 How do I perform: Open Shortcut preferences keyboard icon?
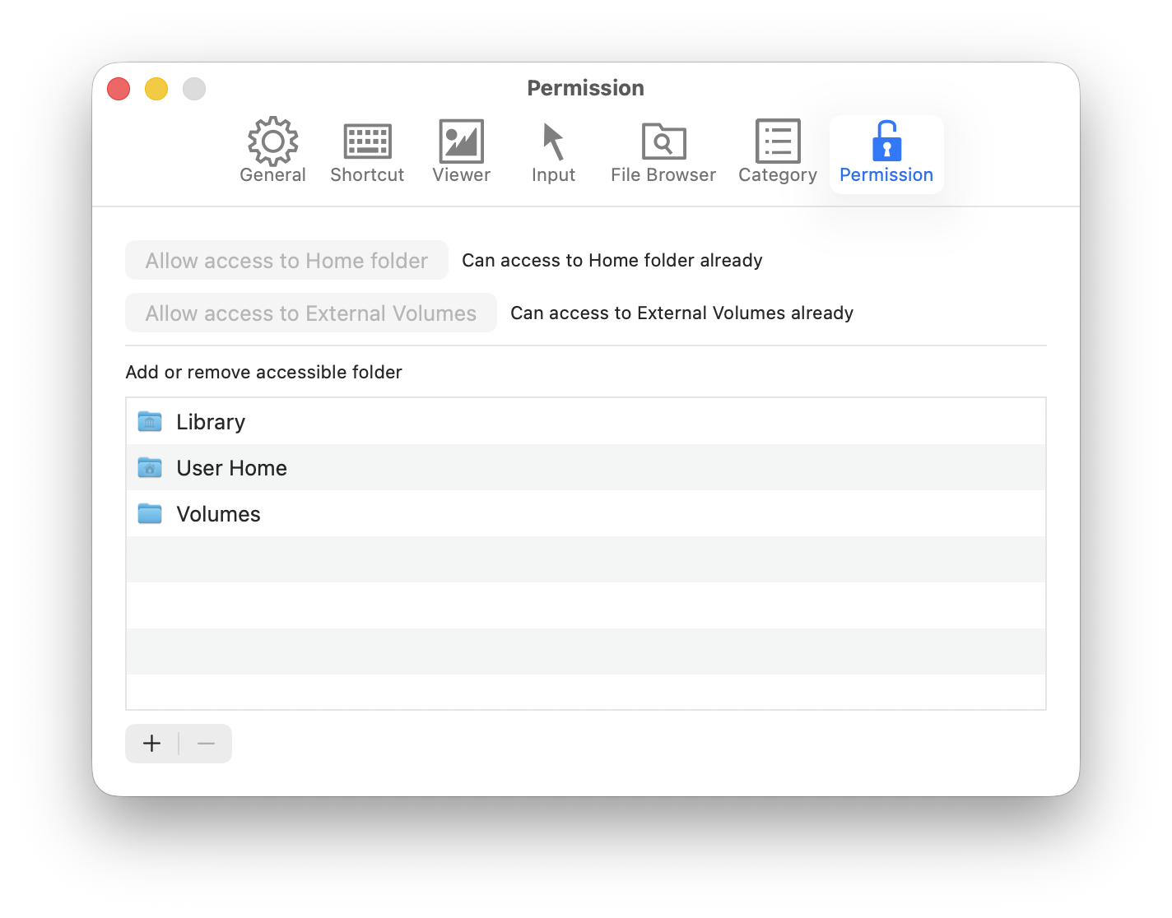click(367, 141)
